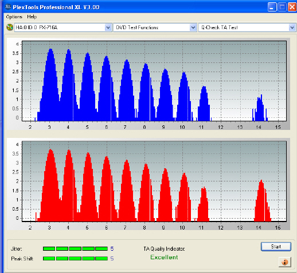Click the green Peak Shift level bar
This screenshot has height=273, width=297.
pyautogui.click(x=75, y=259)
